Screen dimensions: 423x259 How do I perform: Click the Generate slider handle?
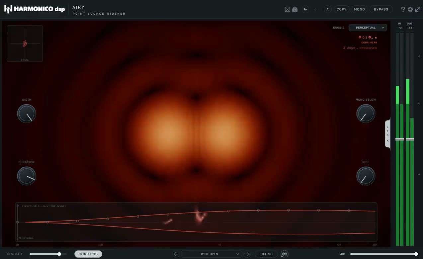click(x=59, y=254)
